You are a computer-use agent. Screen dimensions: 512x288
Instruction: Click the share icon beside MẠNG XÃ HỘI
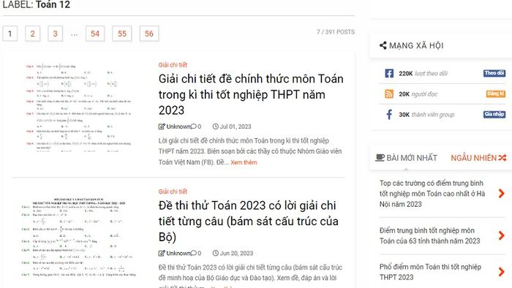tap(383, 45)
